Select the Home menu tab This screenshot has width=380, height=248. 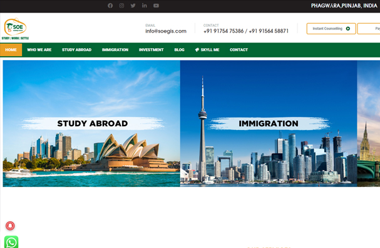[11, 50]
